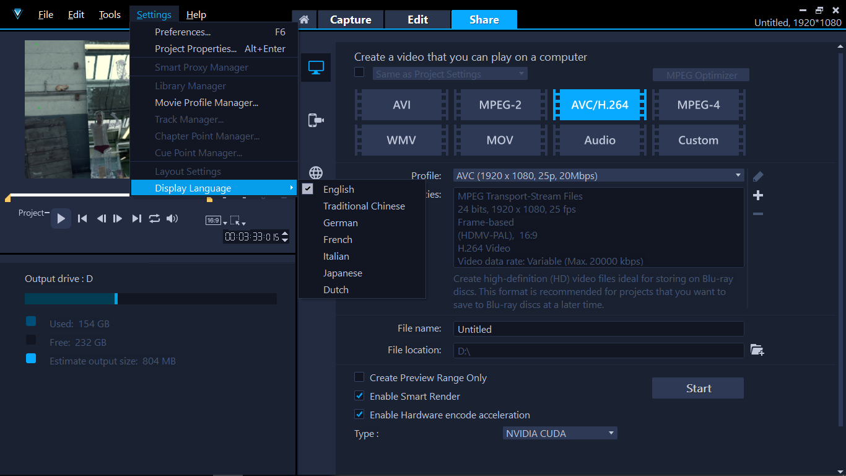Select the MPEG-4 format button
This screenshot has width=846, height=476.
click(x=698, y=105)
